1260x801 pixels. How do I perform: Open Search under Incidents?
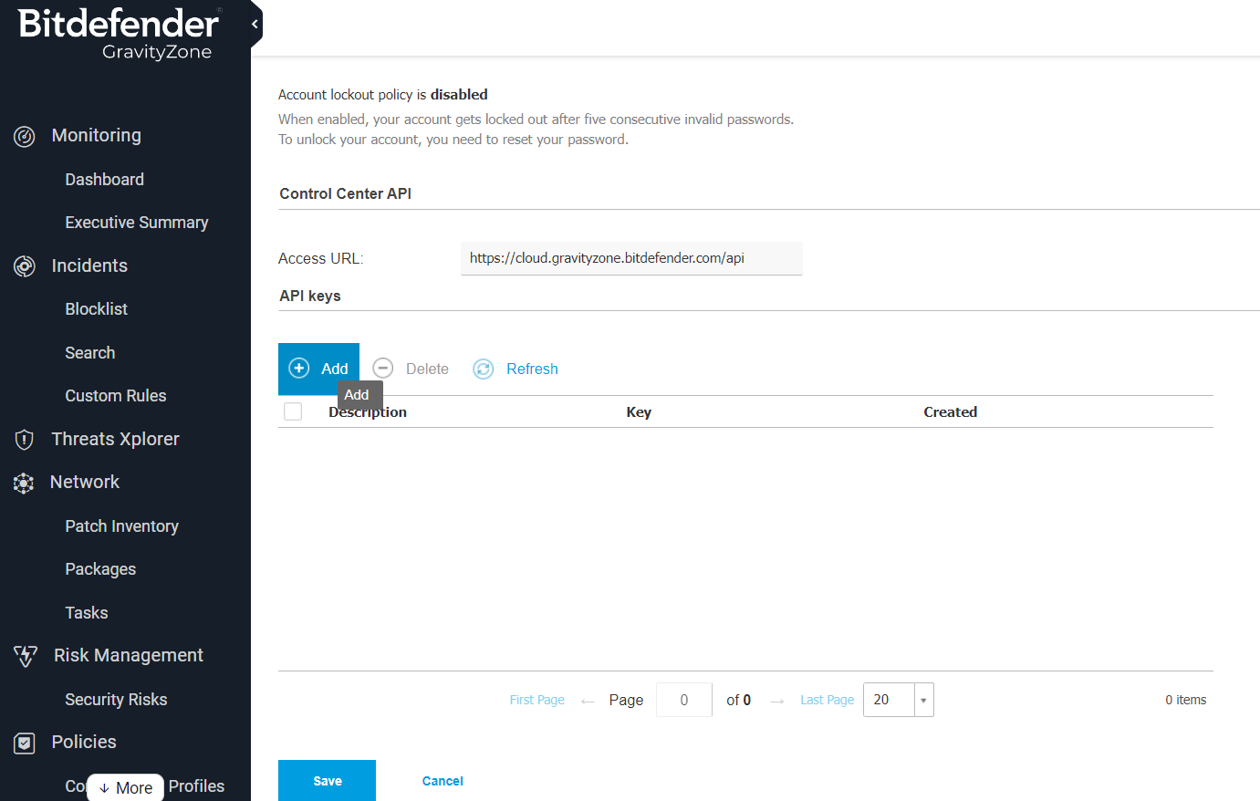[90, 353]
